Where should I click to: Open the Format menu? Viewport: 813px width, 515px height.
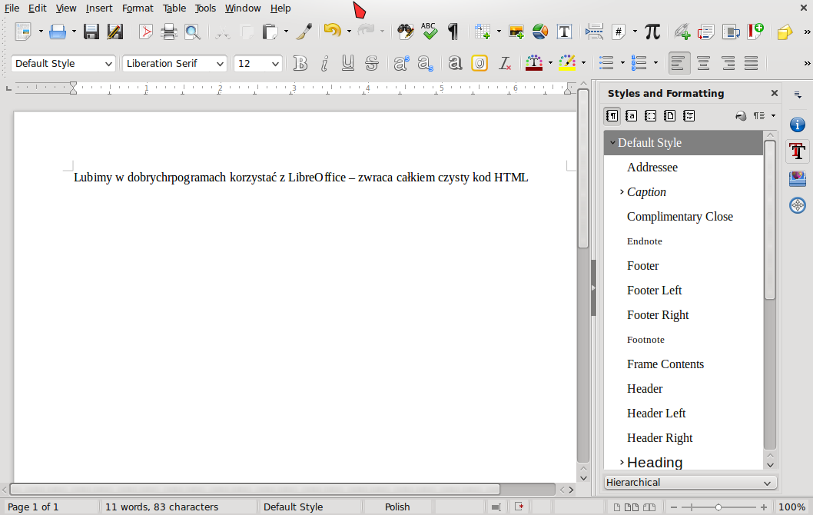pos(138,8)
